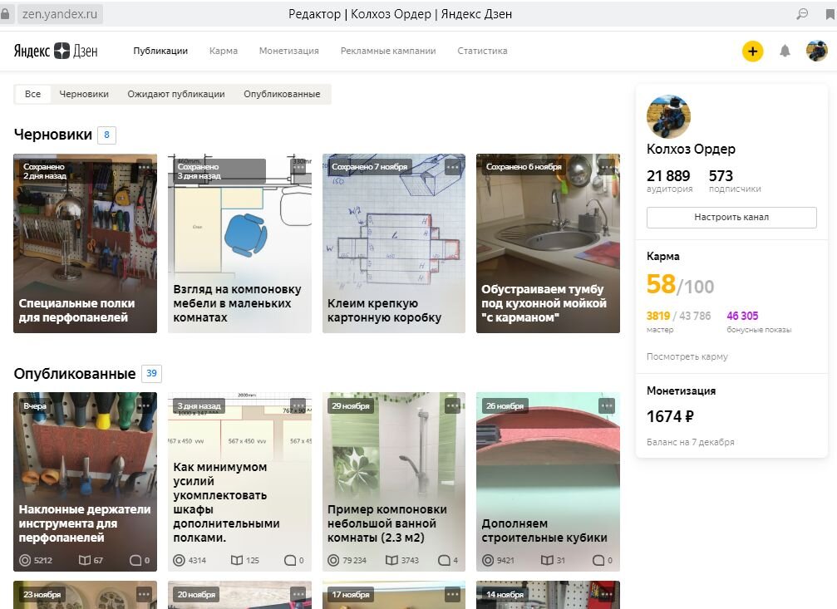The image size is (837, 609).
Task: Open article 'Как минимумом усилий укомплектовать шкафы'
Action: [x=239, y=481]
